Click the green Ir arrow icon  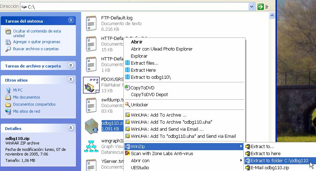click(261, 7)
